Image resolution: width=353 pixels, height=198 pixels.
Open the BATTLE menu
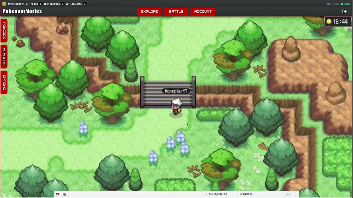coord(176,12)
